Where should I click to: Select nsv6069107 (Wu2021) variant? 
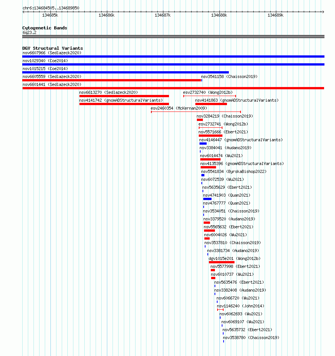[x=222, y=325]
